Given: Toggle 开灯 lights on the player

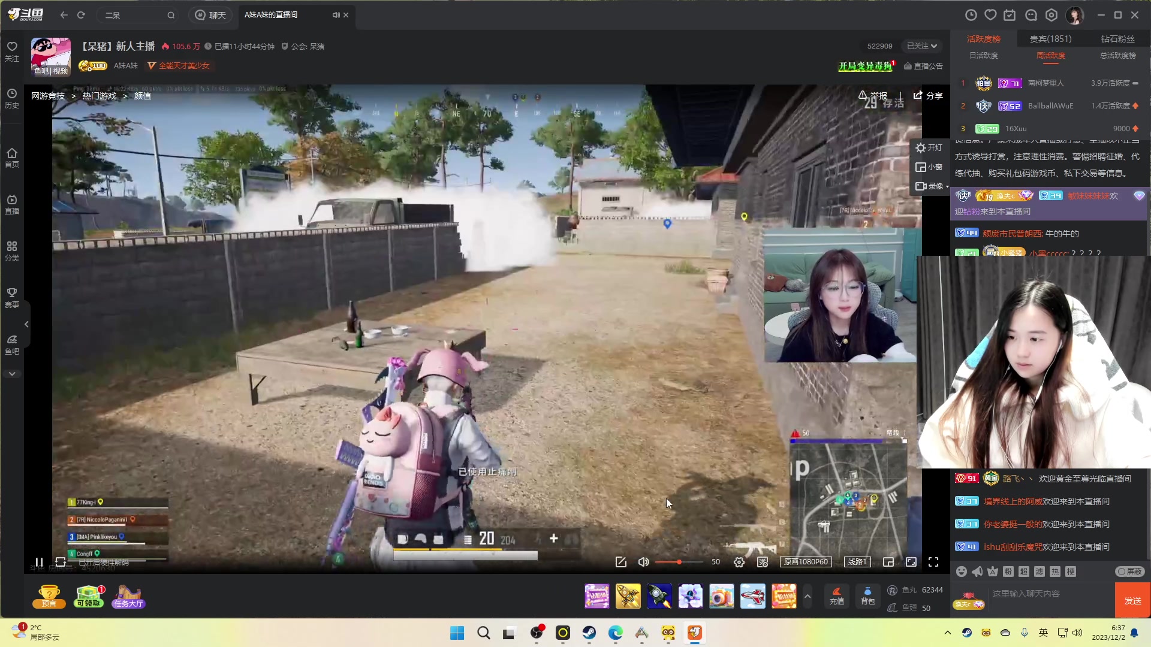Looking at the screenshot, I should (929, 148).
